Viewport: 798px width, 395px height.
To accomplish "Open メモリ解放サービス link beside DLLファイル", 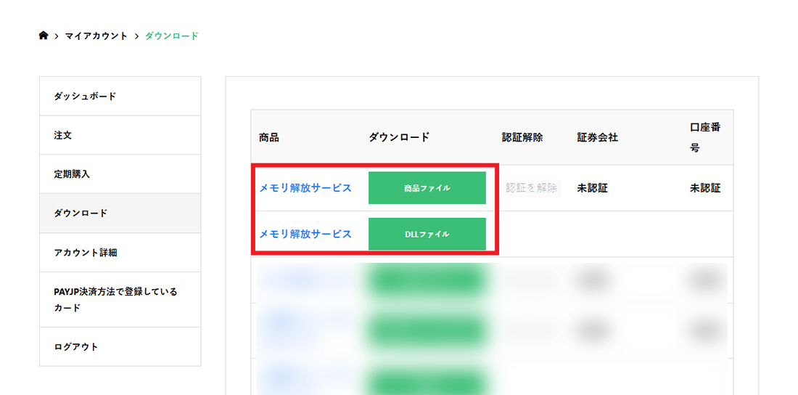I will coord(305,234).
